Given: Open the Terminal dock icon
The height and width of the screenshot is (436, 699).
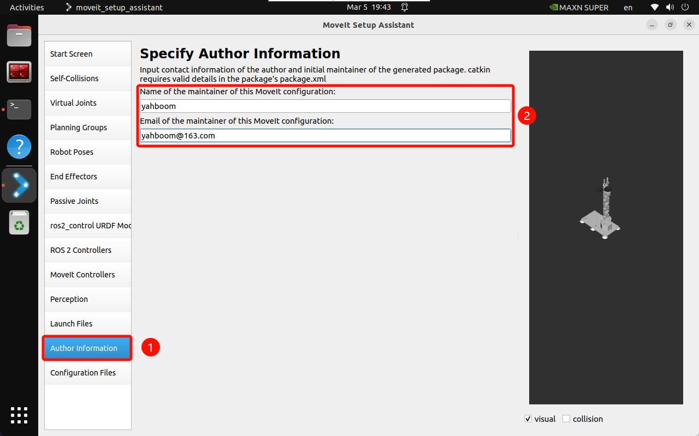Looking at the screenshot, I should (x=19, y=109).
